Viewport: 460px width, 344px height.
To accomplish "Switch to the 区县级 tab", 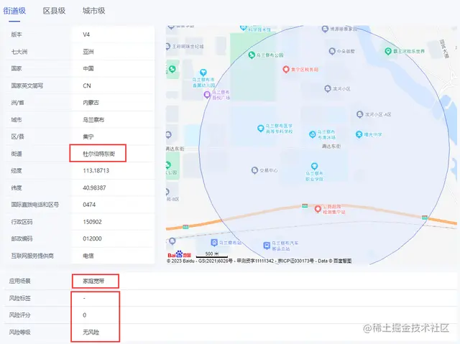I will (x=54, y=11).
